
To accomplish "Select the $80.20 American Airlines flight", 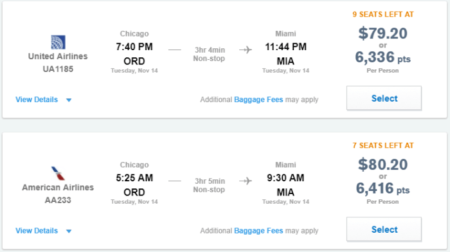I will click(x=384, y=230).
